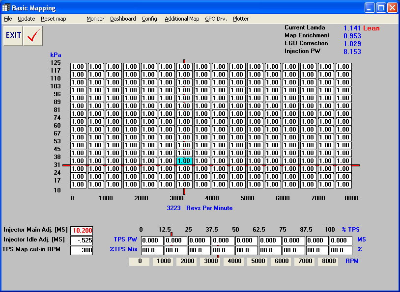Open the Config. menu

150,19
